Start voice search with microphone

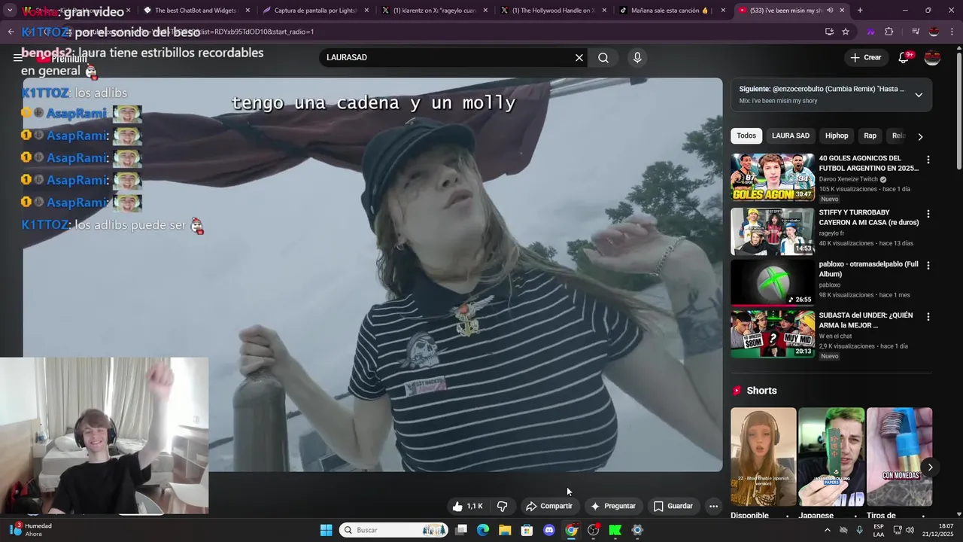pyautogui.click(x=637, y=58)
